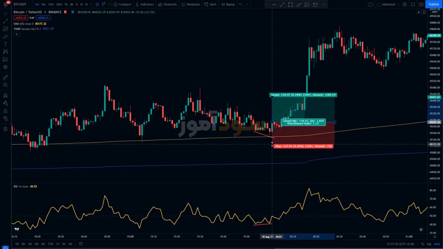Open chart settings gear in top bar
Image resolution: width=443 pixels, height=249 pixels.
coord(405,4)
